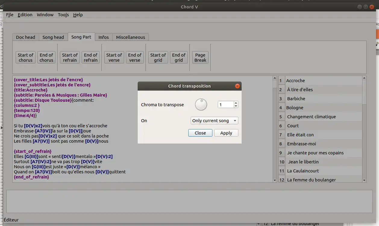Insert Start of chorus directive
The height and width of the screenshot is (226, 379).
26,57
